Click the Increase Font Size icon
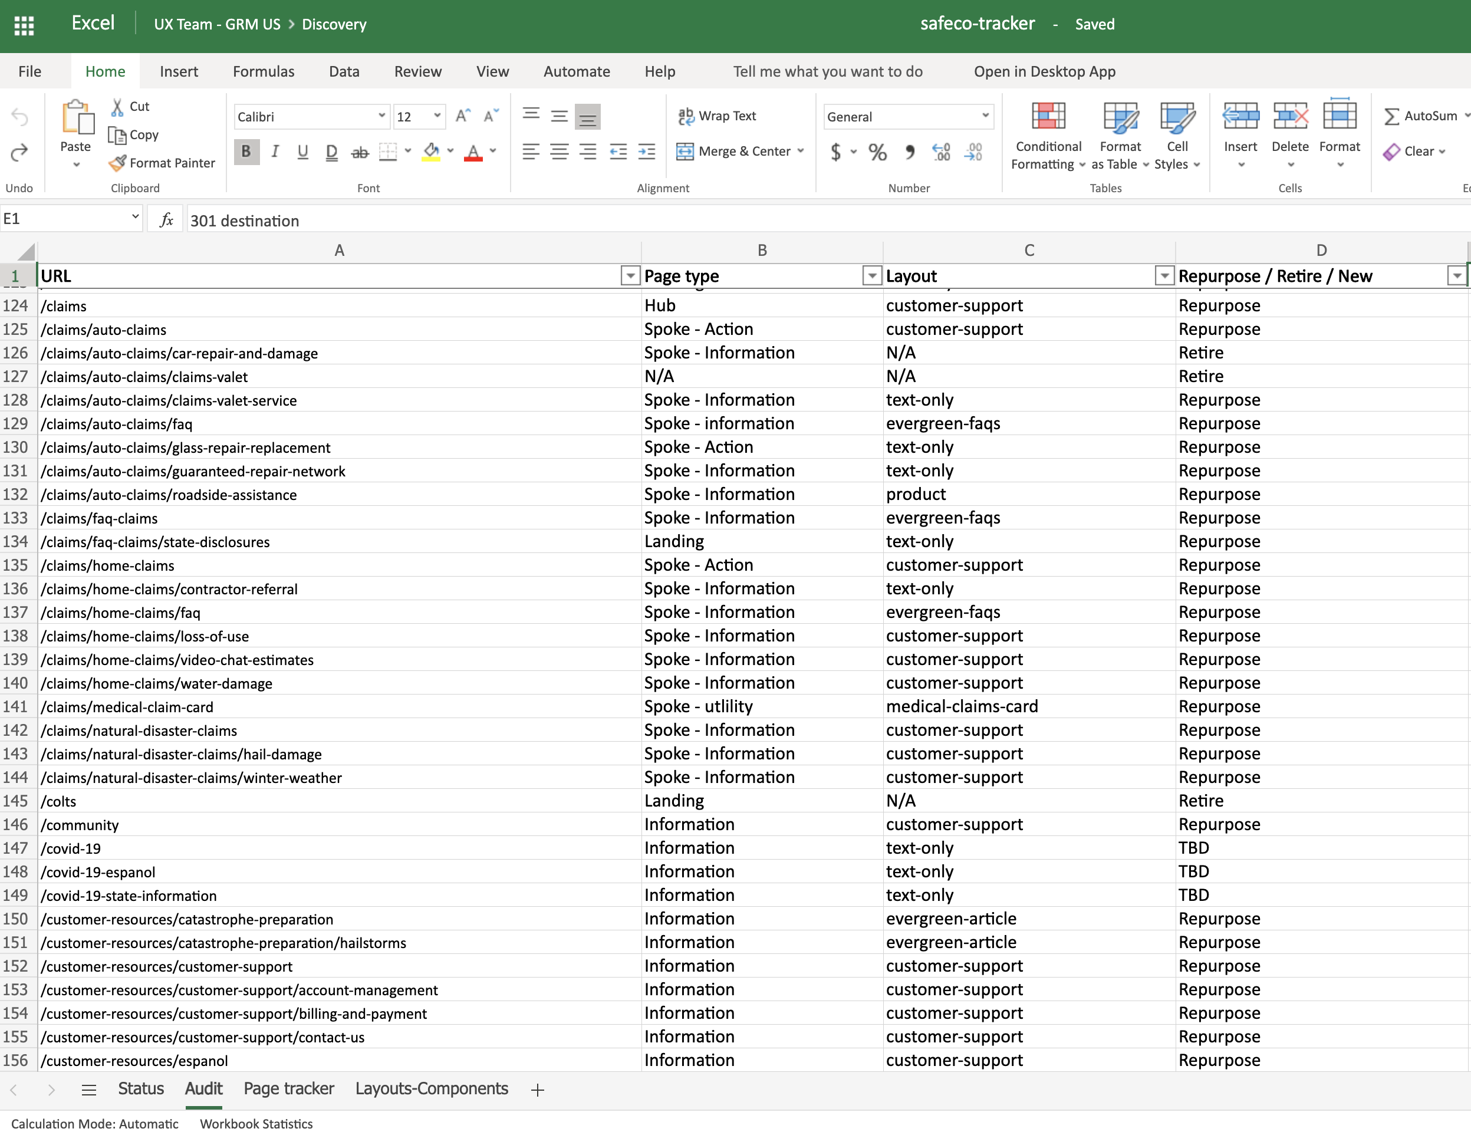This screenshot has width=1471, height=1132. pyautogui.click(x=462, y=116)
